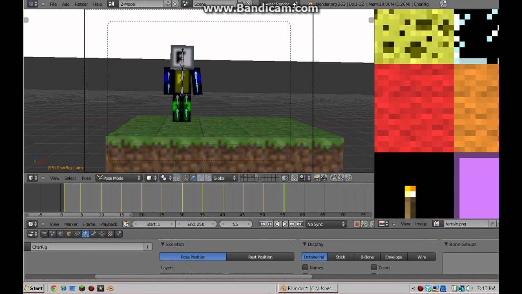Open the viewport shading dropdown
Screen dimensions: 522x294
pyautogui.click(x=151, y=178)
